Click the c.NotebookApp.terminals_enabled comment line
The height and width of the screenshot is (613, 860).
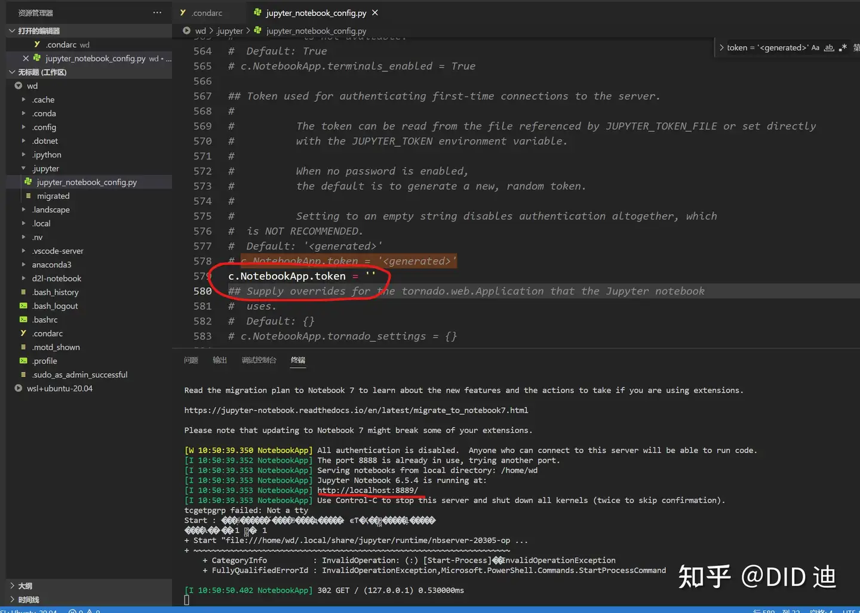click(x=351, y=66)
